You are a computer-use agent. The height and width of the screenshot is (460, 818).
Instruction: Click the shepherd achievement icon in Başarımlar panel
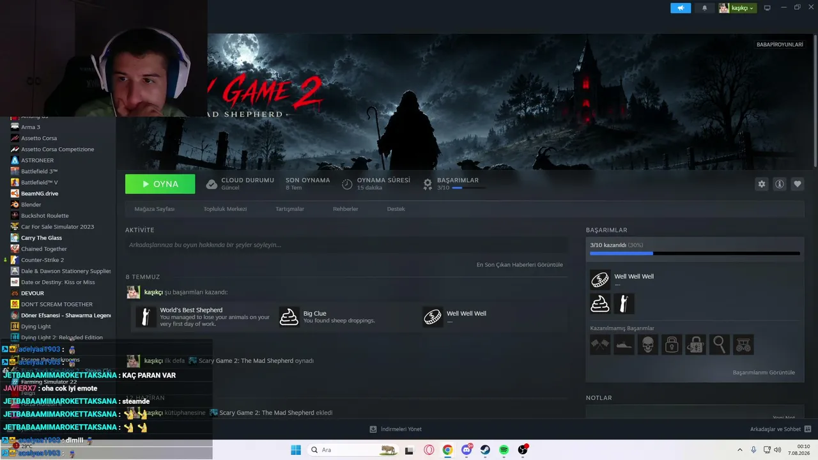point(624,303)
